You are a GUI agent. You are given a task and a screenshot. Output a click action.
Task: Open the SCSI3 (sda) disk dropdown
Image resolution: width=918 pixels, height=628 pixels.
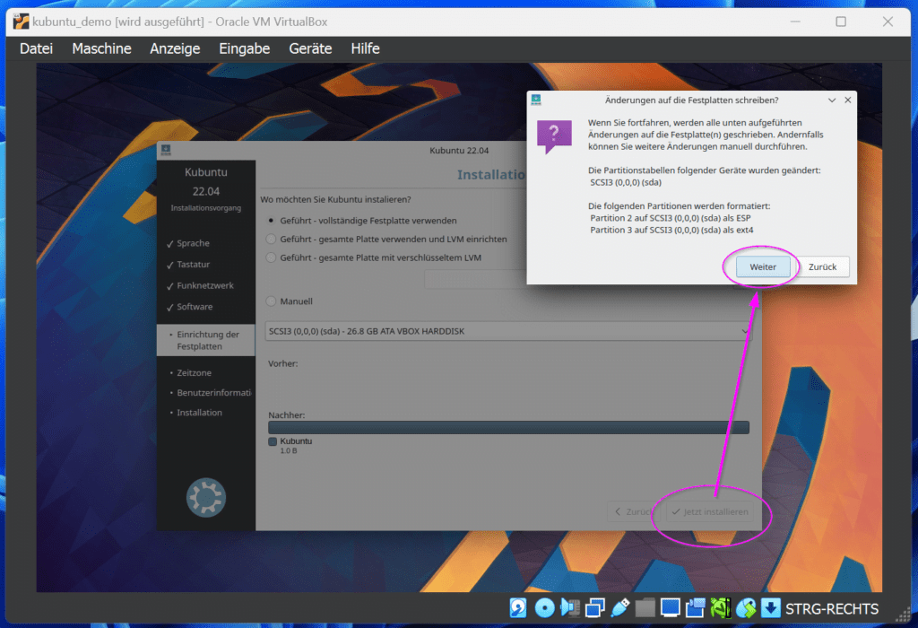pyautogui.click(x=508, y=331)
